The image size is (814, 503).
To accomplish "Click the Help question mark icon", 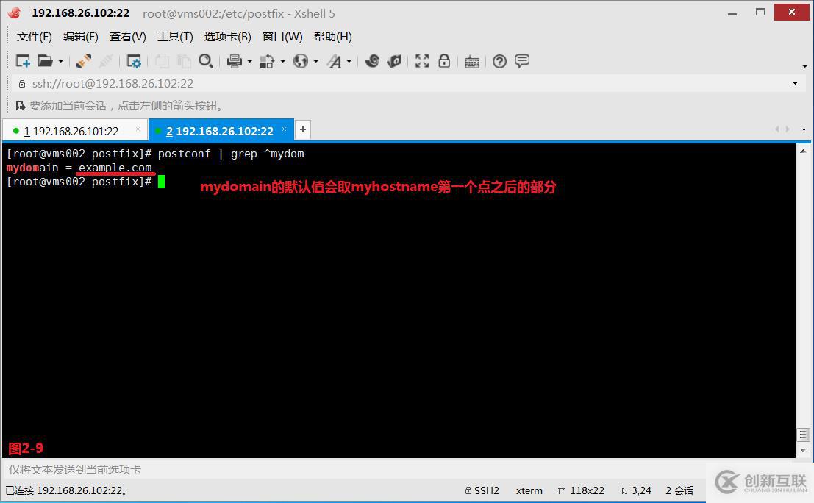I will pyautogui.click(x=499, y=61).
